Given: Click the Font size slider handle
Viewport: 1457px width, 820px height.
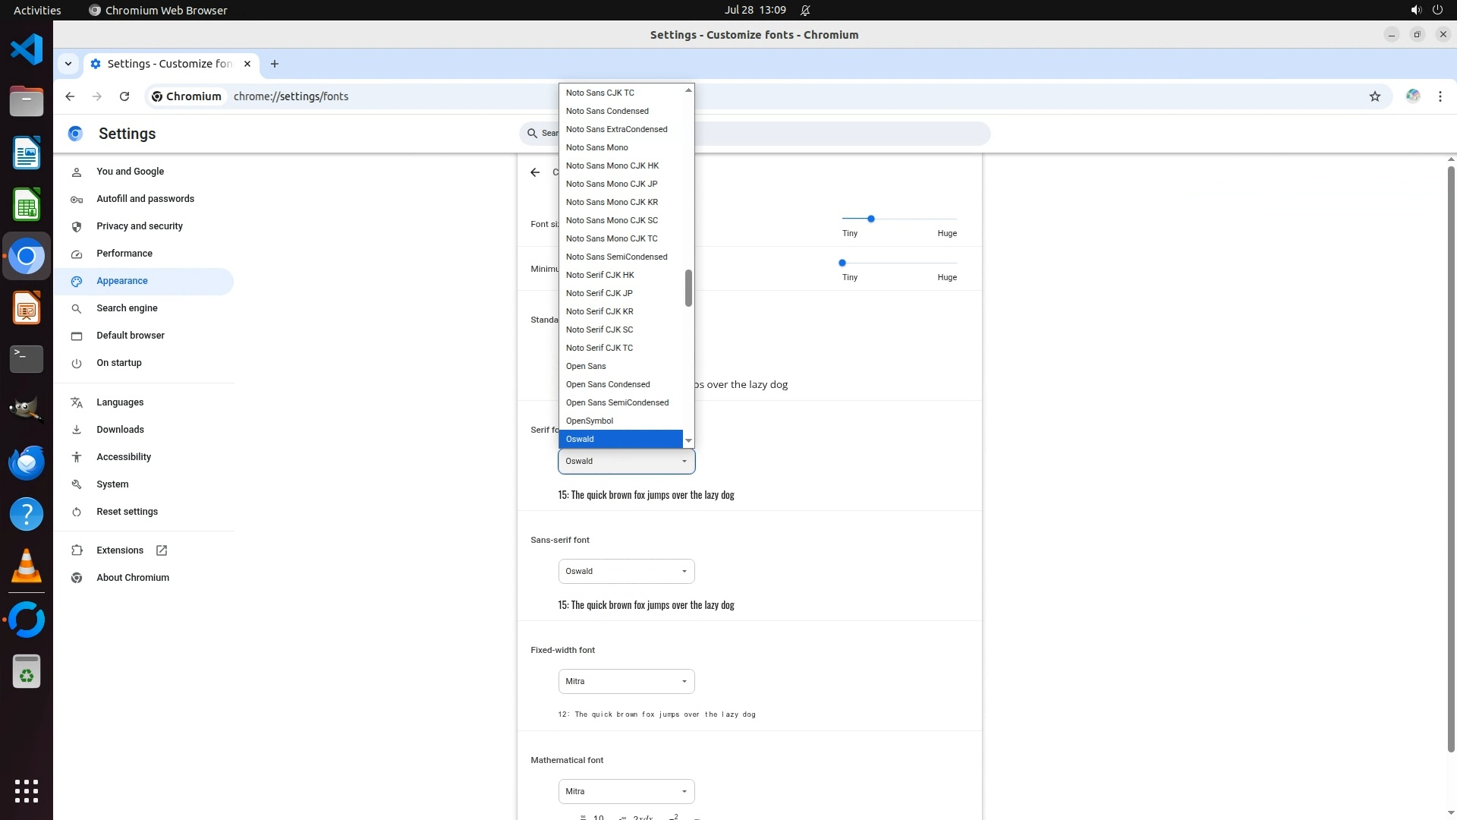Looking at the screenshot, I should point(871,219).
